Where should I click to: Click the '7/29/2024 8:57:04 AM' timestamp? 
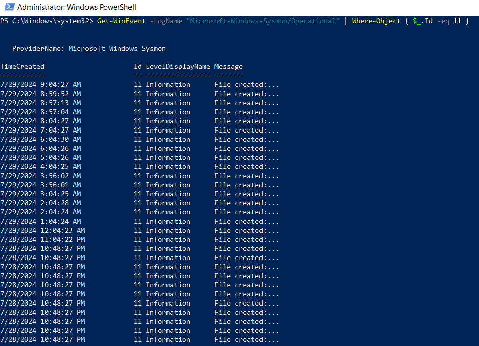40,112
